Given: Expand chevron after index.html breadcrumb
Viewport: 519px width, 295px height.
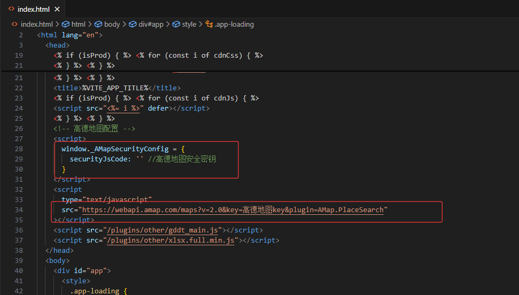Looking at the screenshot, I should 57,24.
